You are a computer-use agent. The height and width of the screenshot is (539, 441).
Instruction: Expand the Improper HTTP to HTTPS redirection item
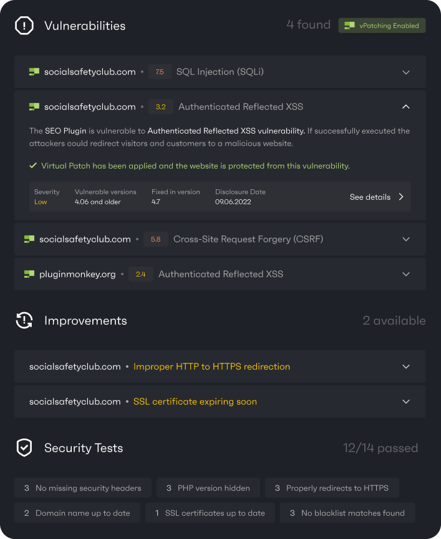pyautogui.click(x=406, y=367)
